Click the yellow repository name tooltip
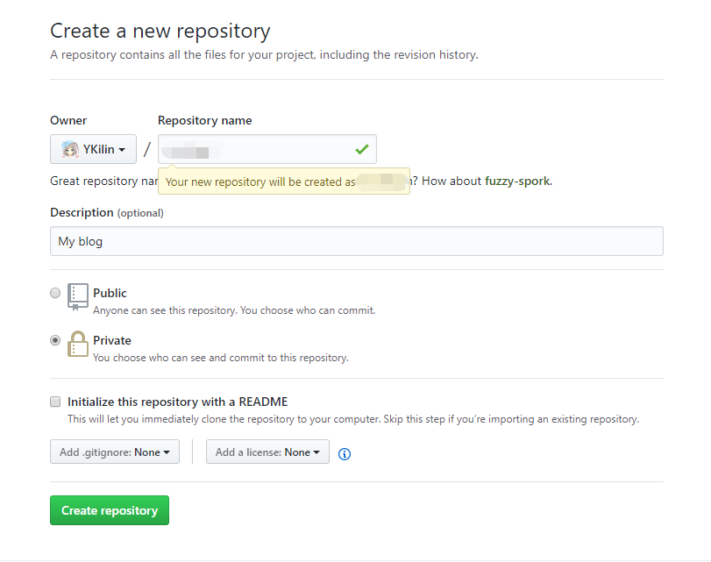 coord(284,181)
